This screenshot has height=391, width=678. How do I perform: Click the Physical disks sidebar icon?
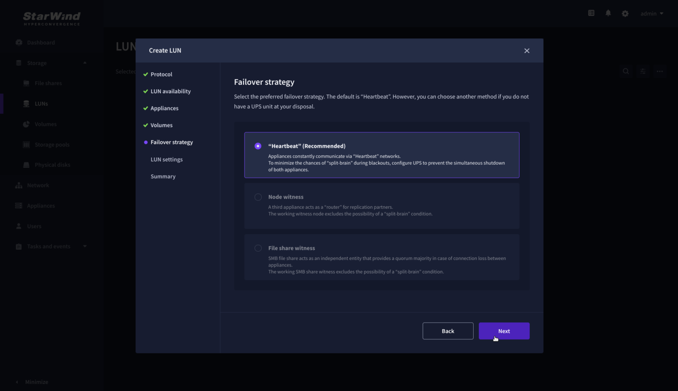(26, 165)
